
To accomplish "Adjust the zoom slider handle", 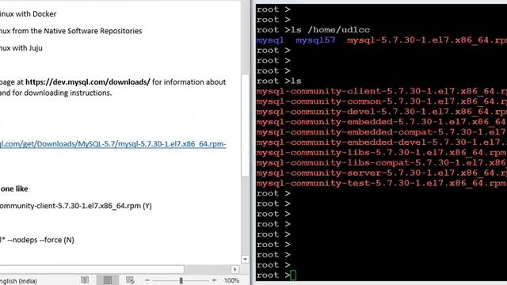I will point(181,281).
